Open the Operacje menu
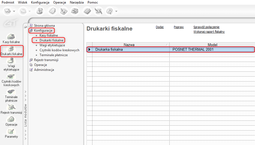The height and width of the screenshot is (145, 255). (59, 2)
